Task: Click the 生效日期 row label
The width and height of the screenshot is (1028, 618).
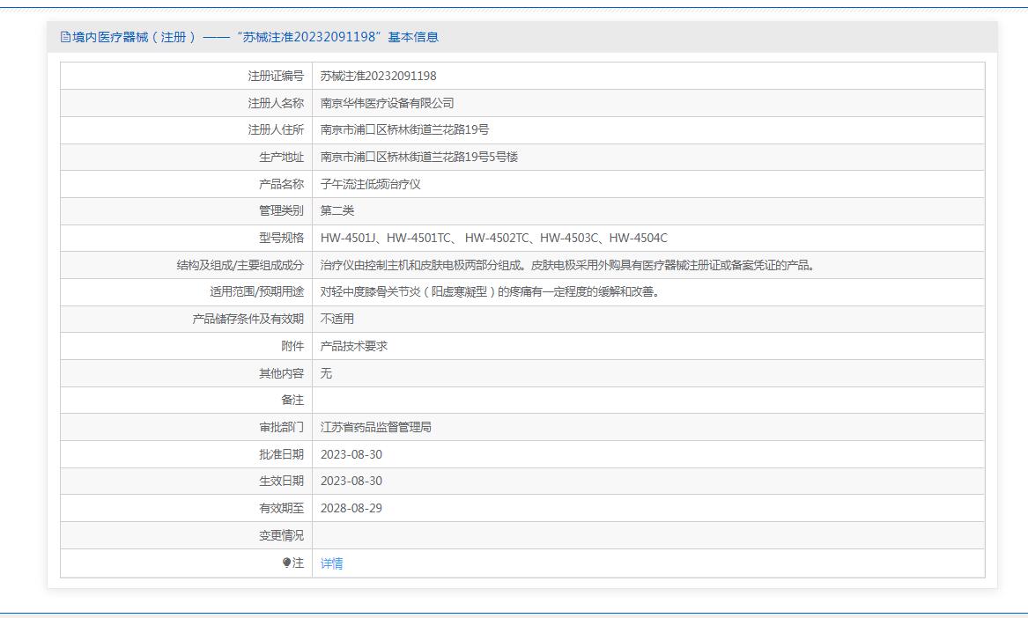Action: coord(281,481)
